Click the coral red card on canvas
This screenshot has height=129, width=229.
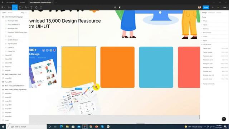click(x=189, y=67)
